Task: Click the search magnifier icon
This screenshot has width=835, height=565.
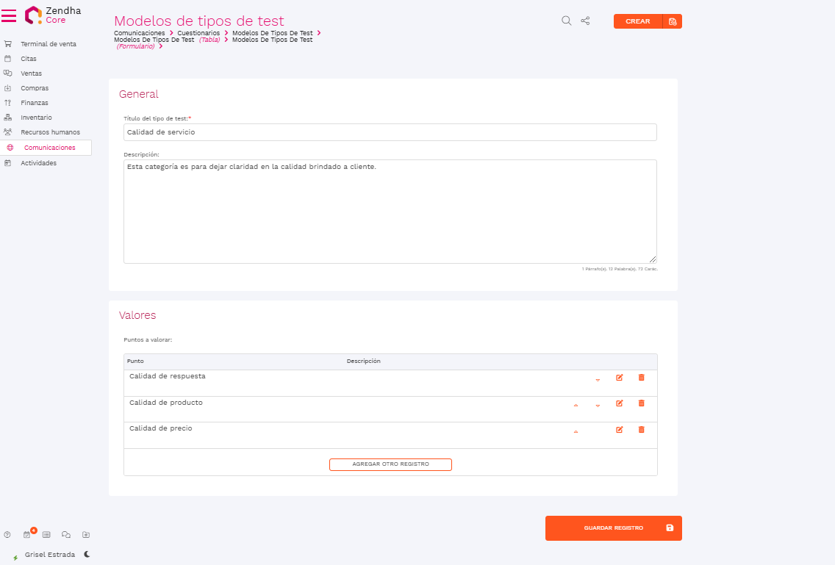Action: point(566,21)
